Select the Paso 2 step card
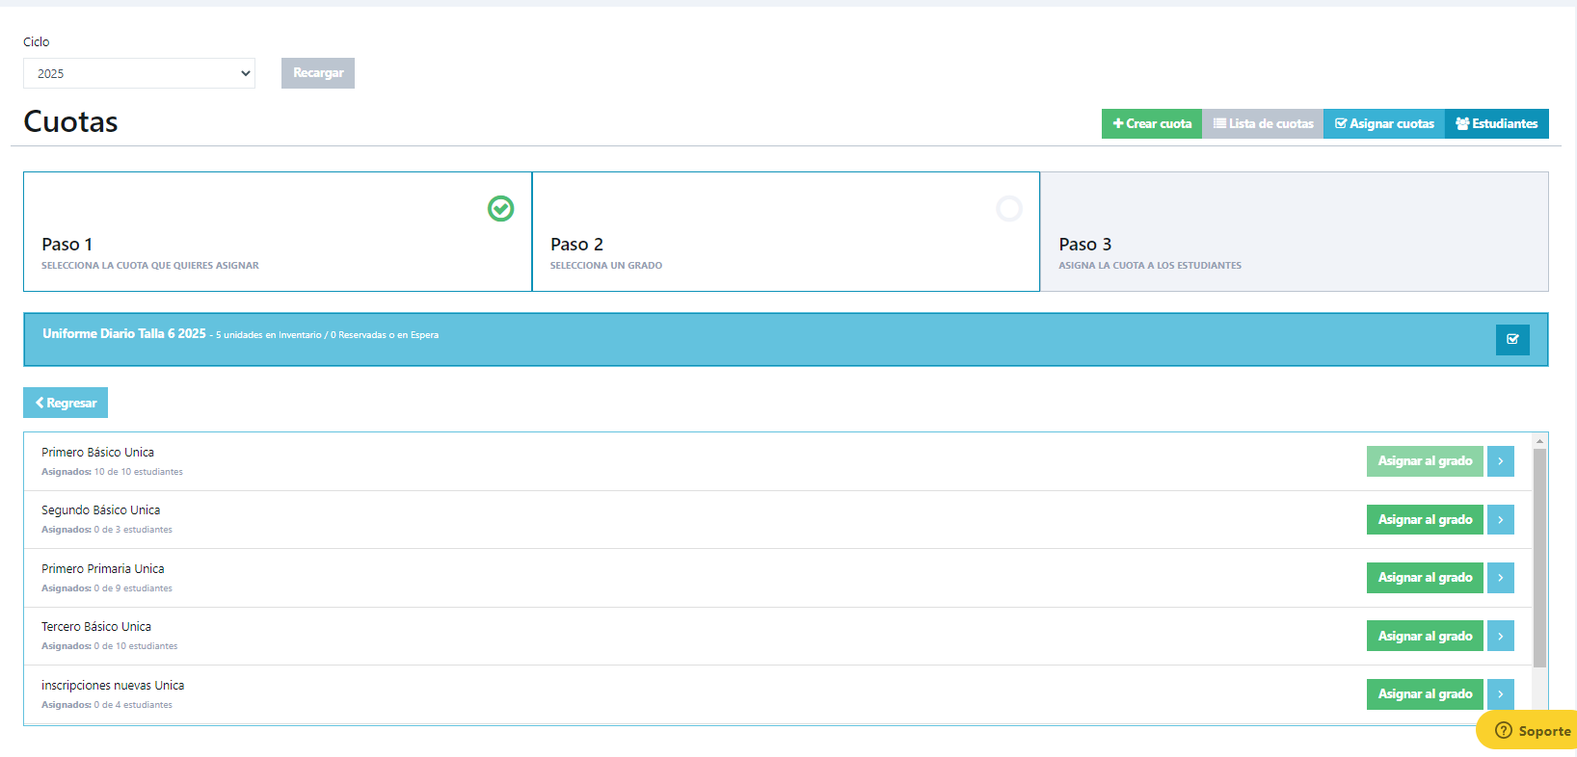Viewport: 1577px width, 757px height. [786, 231]
